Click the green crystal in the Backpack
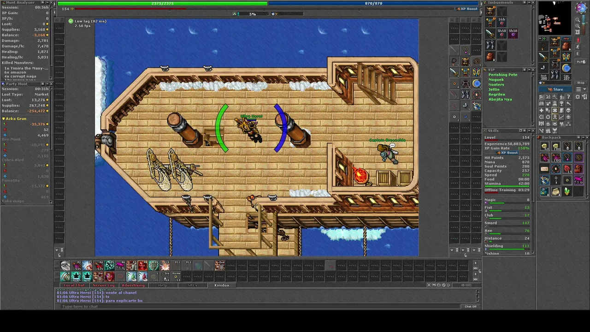Viewport: 590px width, 332px height. pos(567,191)
